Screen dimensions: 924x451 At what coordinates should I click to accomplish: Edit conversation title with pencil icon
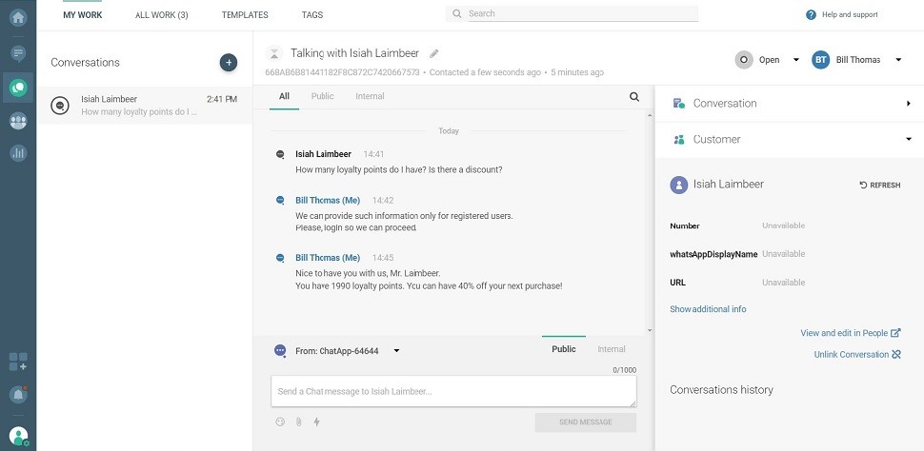point(434,54)
